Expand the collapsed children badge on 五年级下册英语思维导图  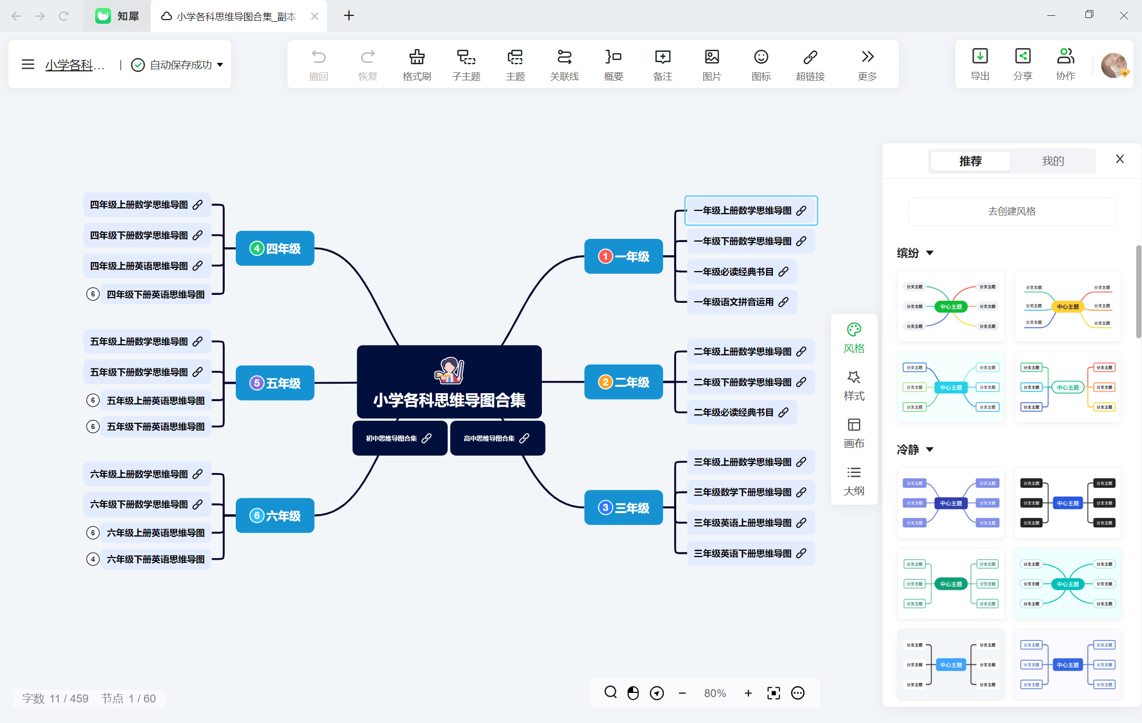pyautogui.click(x=93, y=426)
